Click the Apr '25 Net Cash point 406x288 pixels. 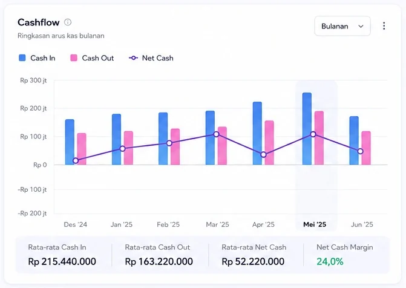point(263,155)
